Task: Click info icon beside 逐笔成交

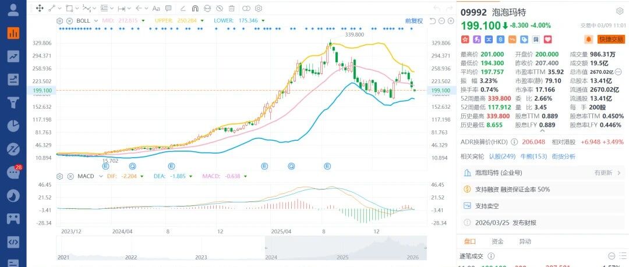Action: (490, 256)
